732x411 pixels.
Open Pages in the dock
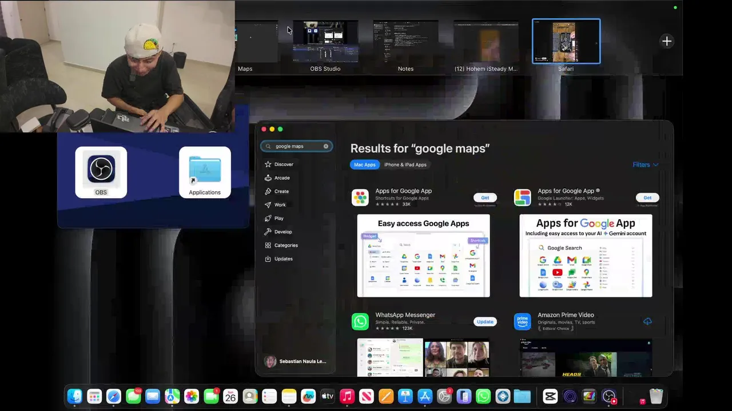(x=386, y=396)
